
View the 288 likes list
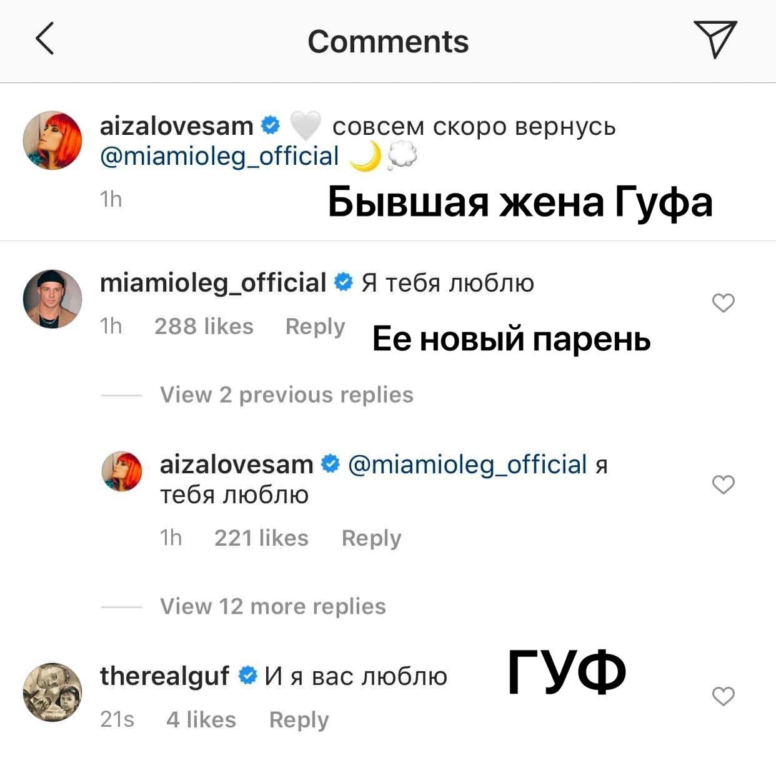click(204, 327)
